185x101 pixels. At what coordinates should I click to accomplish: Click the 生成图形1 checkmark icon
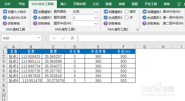(35, 18)
